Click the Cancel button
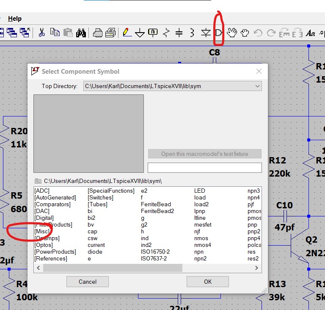 click(88, 282)
